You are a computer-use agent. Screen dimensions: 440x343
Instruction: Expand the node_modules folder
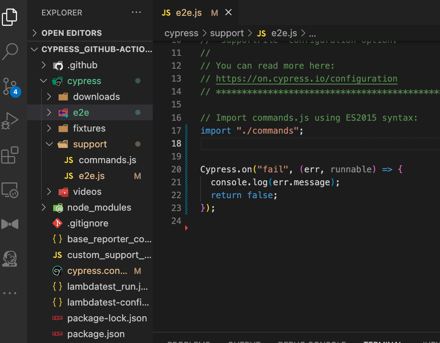43,207
